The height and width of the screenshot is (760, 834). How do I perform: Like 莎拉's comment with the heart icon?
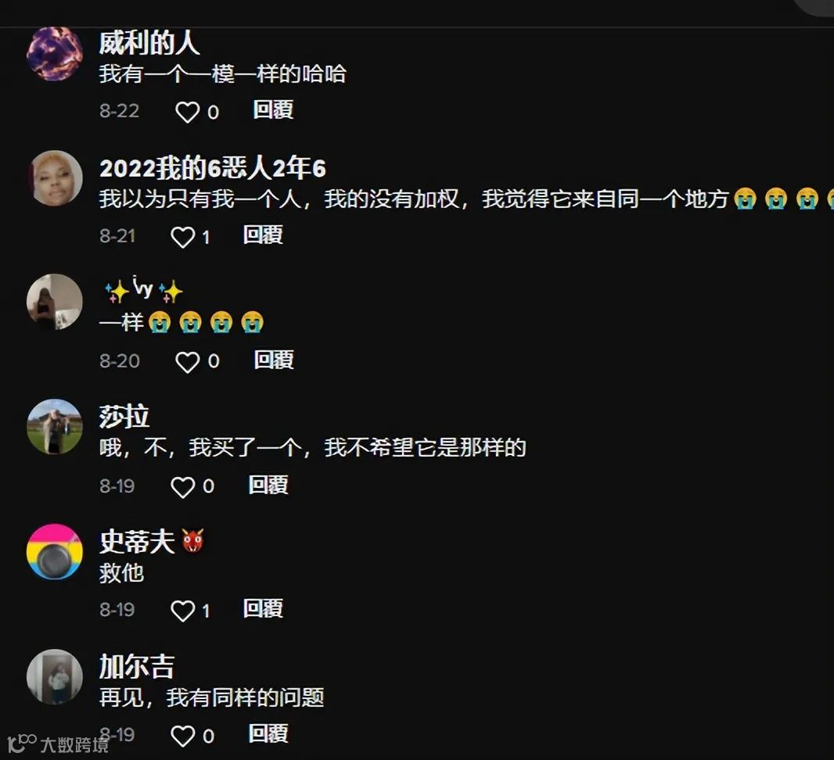(182, 487)
